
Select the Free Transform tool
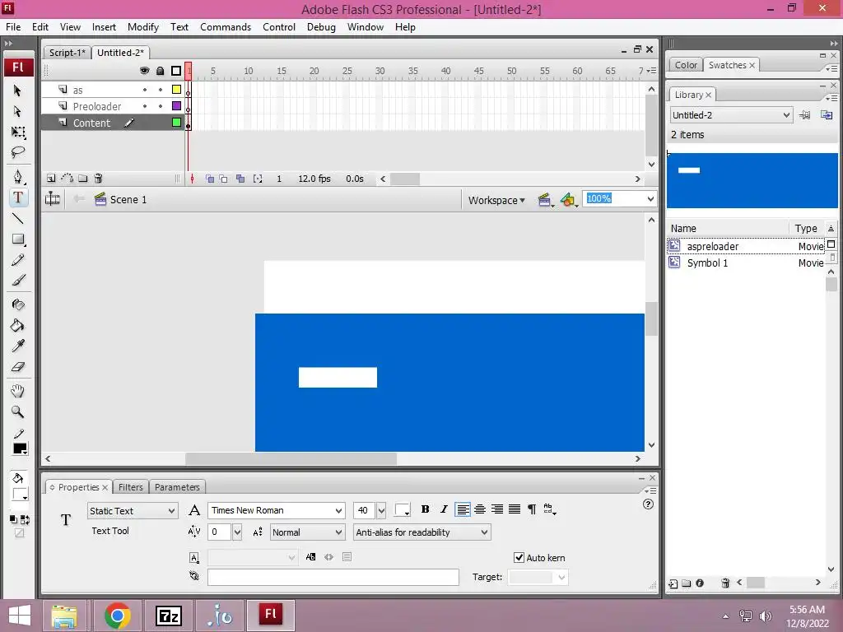click(x=18, y=132)
